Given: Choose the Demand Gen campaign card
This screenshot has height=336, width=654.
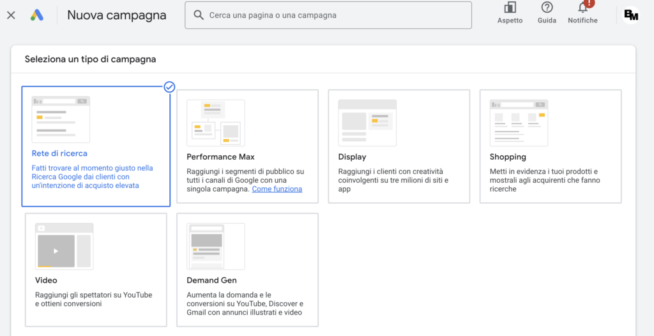Looking at the screenshot, I should pyautogui.click(x=247, y=270).
